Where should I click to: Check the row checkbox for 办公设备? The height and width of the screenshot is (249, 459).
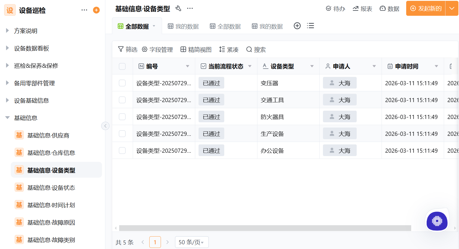[x=122, y=150]
